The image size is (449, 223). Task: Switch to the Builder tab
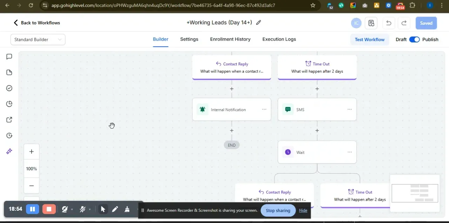(161, 39)
